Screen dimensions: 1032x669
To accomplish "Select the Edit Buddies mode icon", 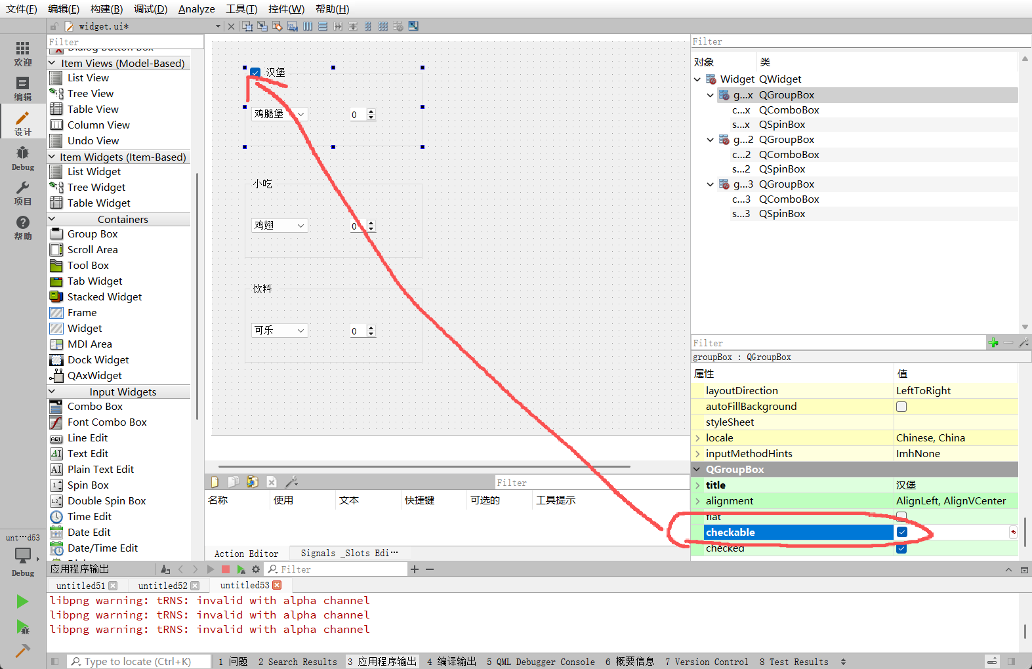I will point(278,26).
